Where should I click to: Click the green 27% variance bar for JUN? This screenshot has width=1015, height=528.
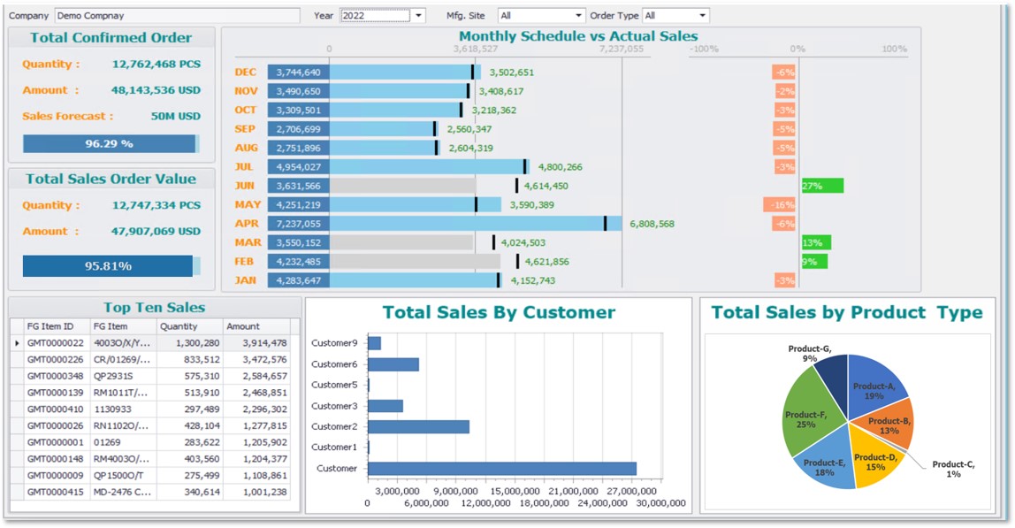(x=822, y=186)
